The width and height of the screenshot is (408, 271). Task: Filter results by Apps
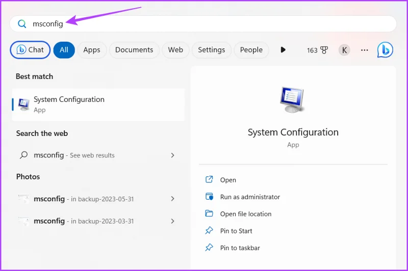pos(92,50)
